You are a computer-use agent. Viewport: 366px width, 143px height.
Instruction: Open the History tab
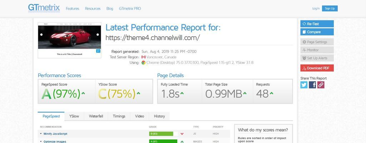point(159,116)
